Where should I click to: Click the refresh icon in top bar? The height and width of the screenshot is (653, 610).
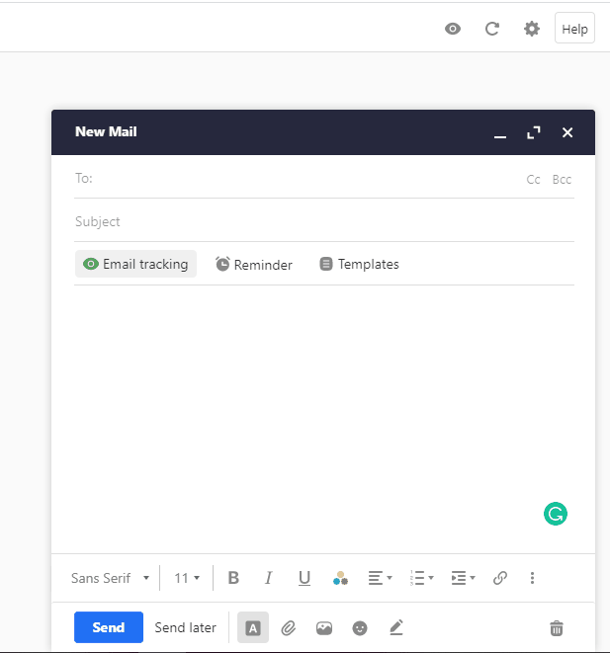pyautogui.click(x=492, y=29)
